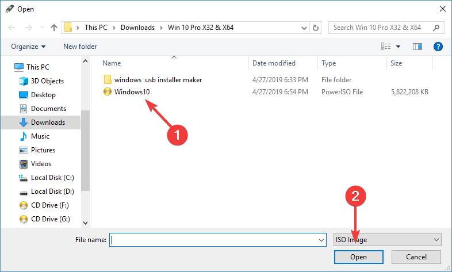
Task: Refresh the current folder view
Action: pyautogui.click(x=316, y=28)
